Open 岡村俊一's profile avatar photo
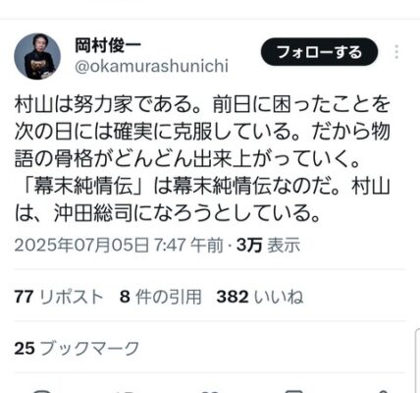This screenshot has height=393, width=420. tap(37, 56)
